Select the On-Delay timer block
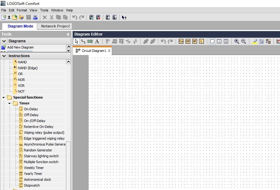The width and height of the screenshot is (280, 190). point(31,109)
